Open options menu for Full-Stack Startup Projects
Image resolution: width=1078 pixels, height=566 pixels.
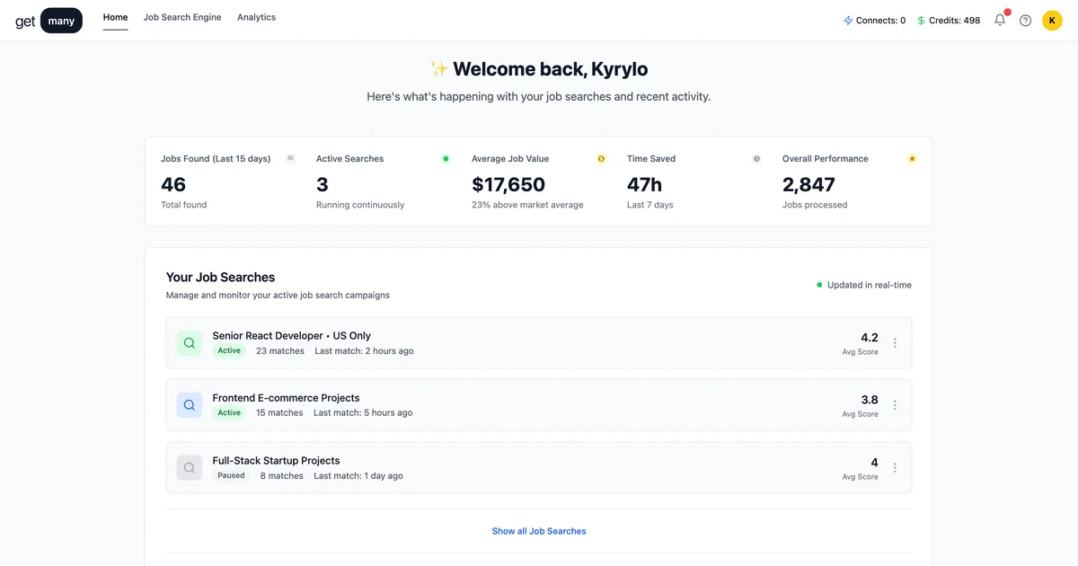click(895, 467)
